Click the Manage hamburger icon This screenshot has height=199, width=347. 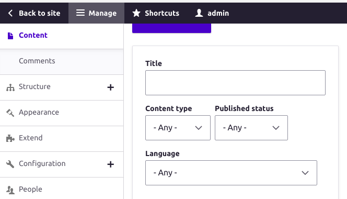80,13
